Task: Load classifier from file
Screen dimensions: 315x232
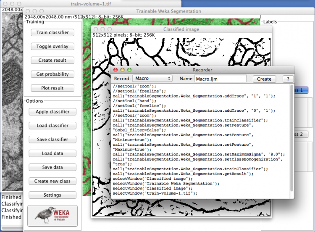Action: [x=52, y=125]
